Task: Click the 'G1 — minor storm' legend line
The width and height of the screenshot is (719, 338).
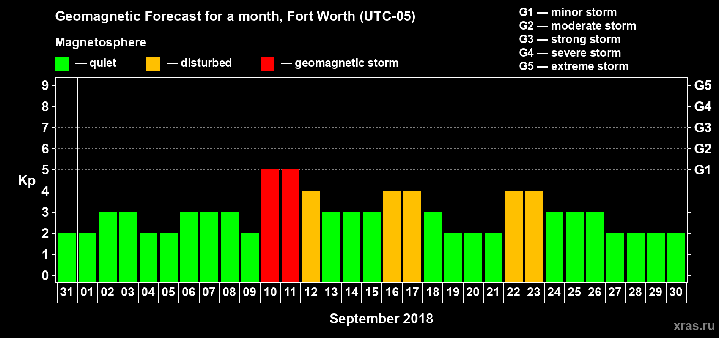Action: pyautogui.click(x=568, y=12)
